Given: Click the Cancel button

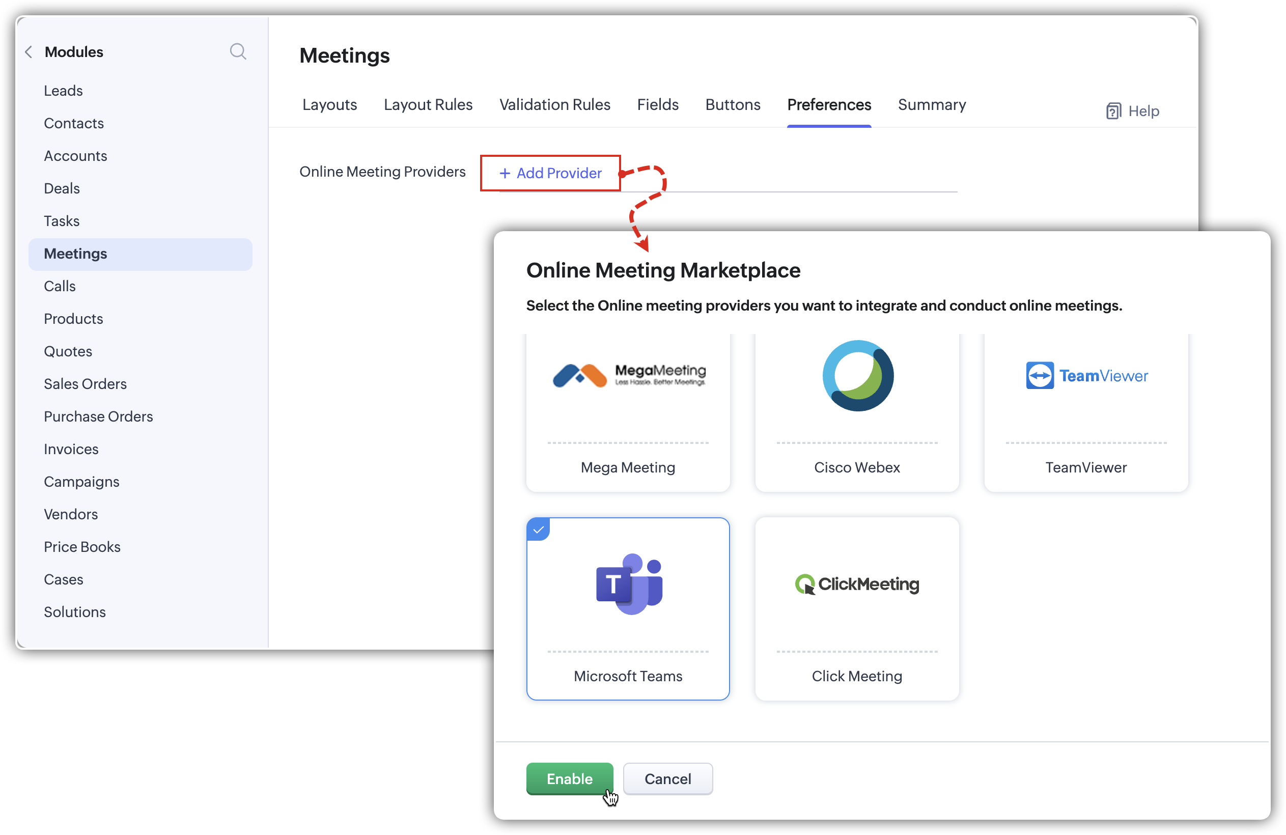Looking at the screenshot, I should (667, 778).
